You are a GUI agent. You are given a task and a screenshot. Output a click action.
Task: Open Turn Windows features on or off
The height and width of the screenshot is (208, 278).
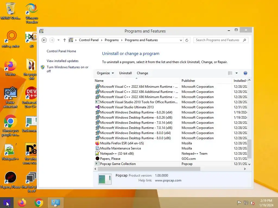click(68, 69)
